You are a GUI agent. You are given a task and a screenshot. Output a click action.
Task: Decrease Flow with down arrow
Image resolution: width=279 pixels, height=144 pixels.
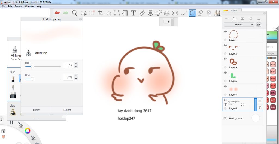point(76,79)
